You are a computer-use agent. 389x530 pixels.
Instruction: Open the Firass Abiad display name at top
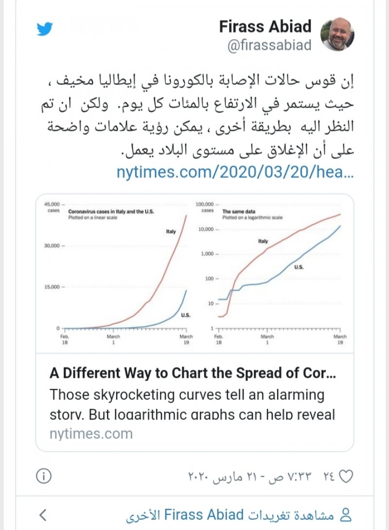pyautogui.click(x=265, y=27)
